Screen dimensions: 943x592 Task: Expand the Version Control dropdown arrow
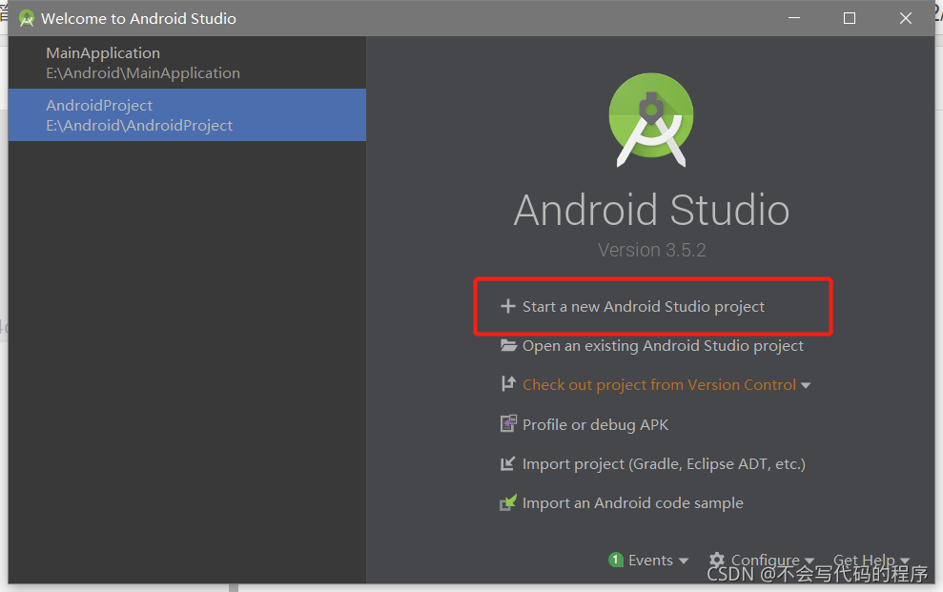pyautogui.click(x=806, y=385)
